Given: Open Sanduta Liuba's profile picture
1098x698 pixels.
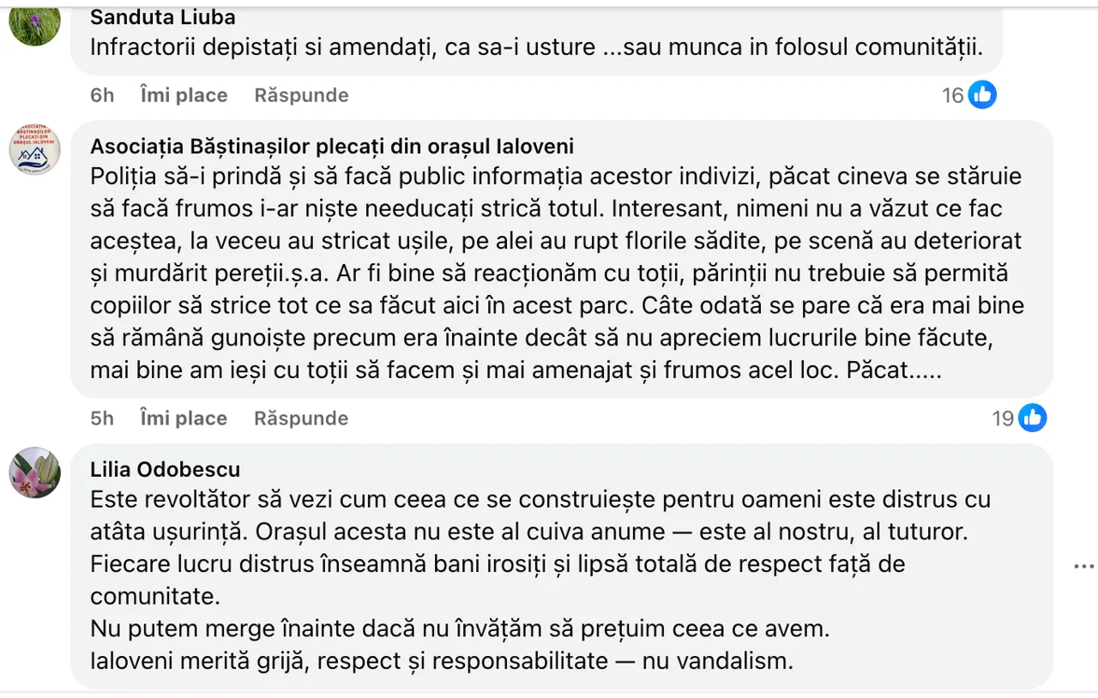Looking at the screenshot, I should 34,21.
